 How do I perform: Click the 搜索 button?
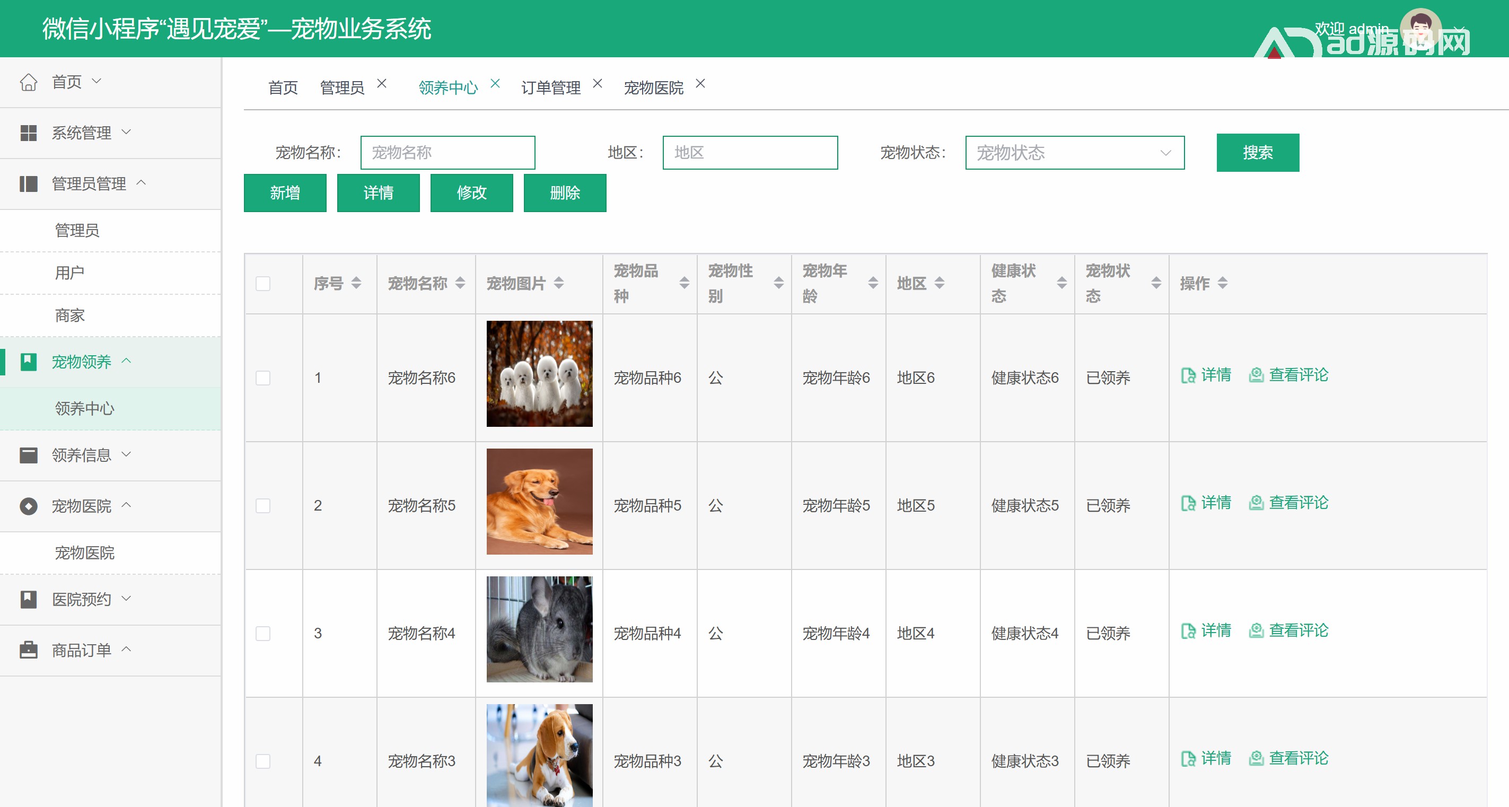(x=1257, y=153)
